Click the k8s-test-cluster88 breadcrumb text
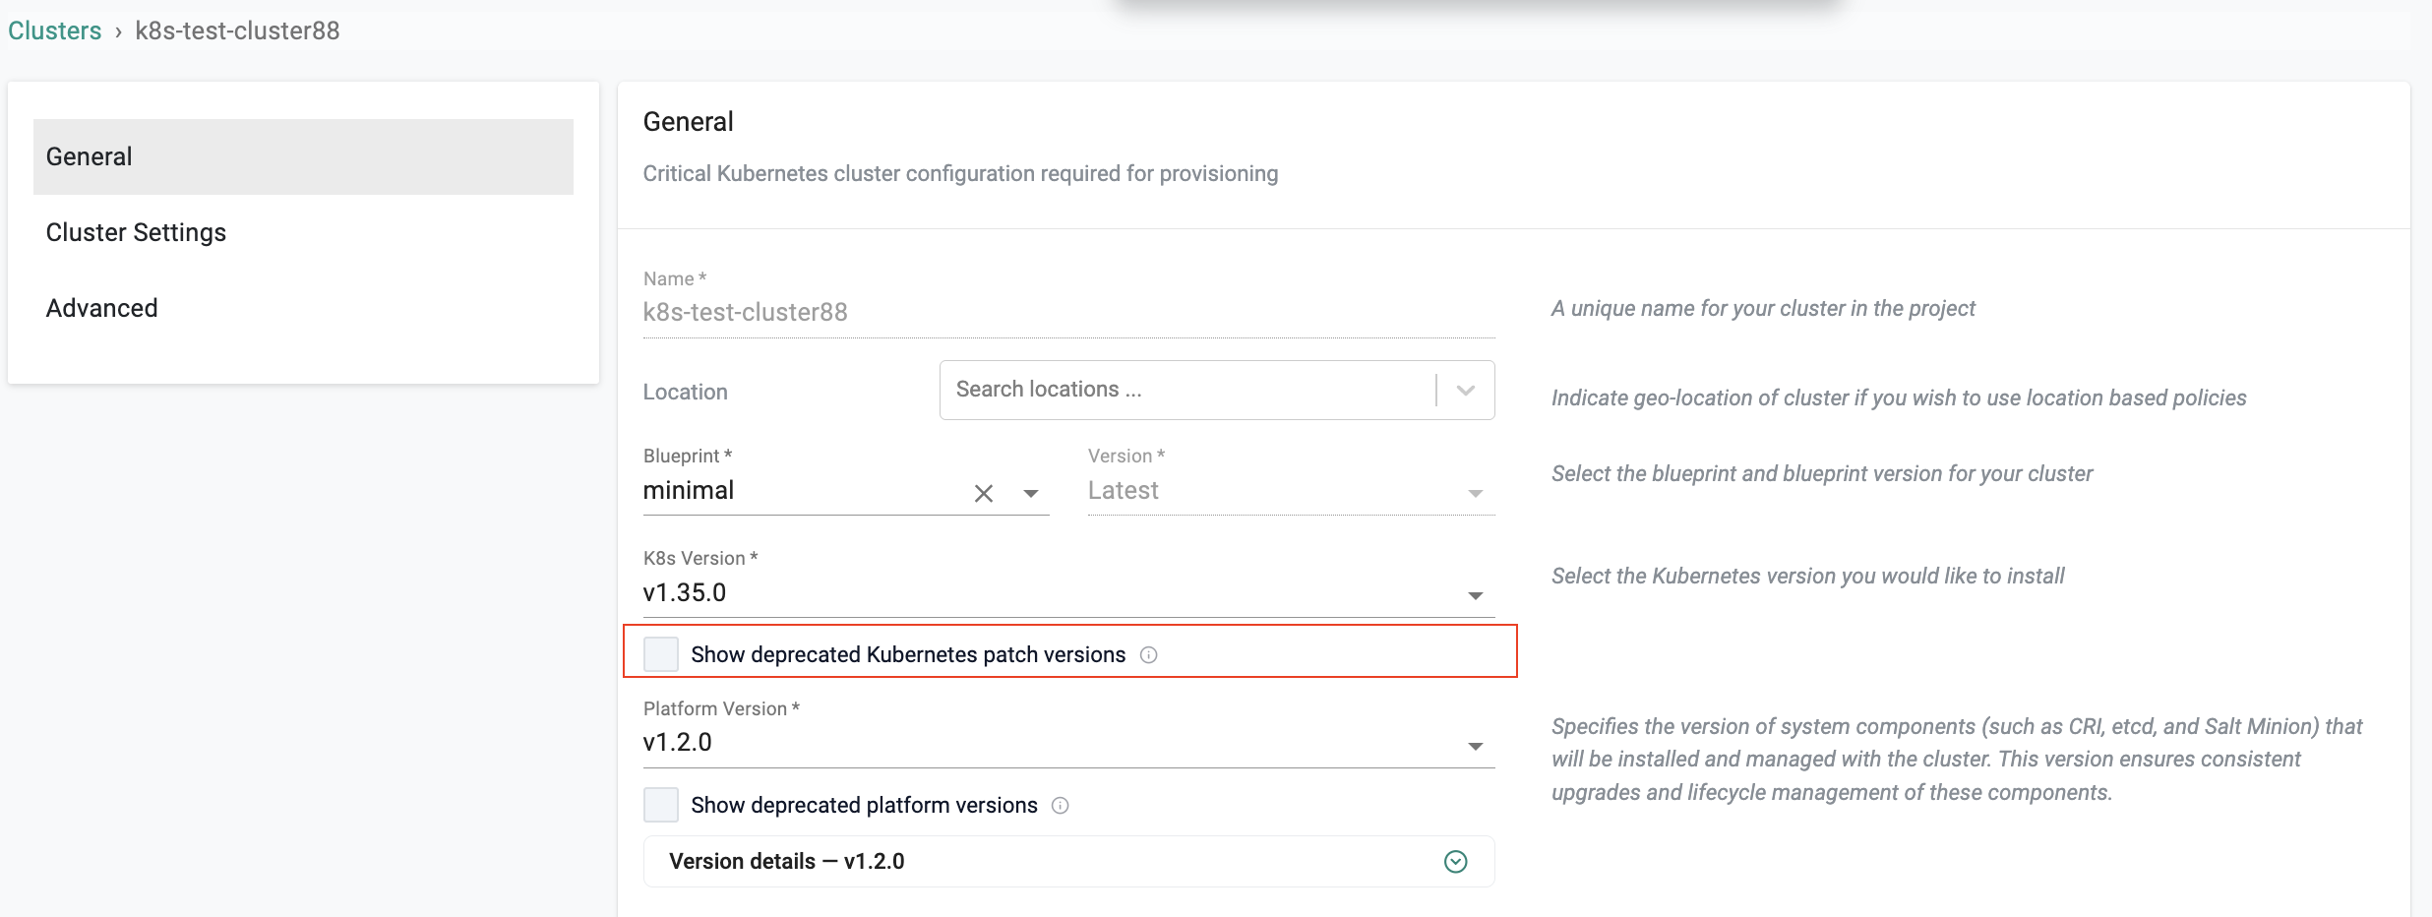 coord(237,31)
